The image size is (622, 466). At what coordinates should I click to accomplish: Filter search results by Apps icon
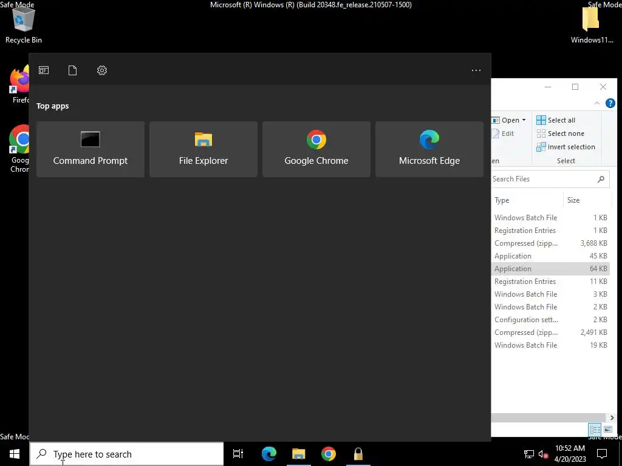[44, 70]
